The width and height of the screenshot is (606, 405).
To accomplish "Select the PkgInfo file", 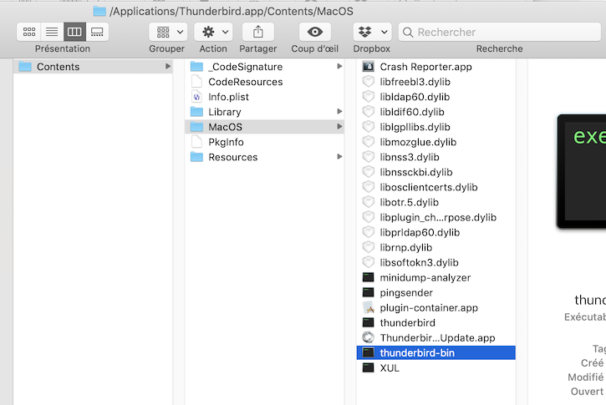I will (x=264, y=142).
